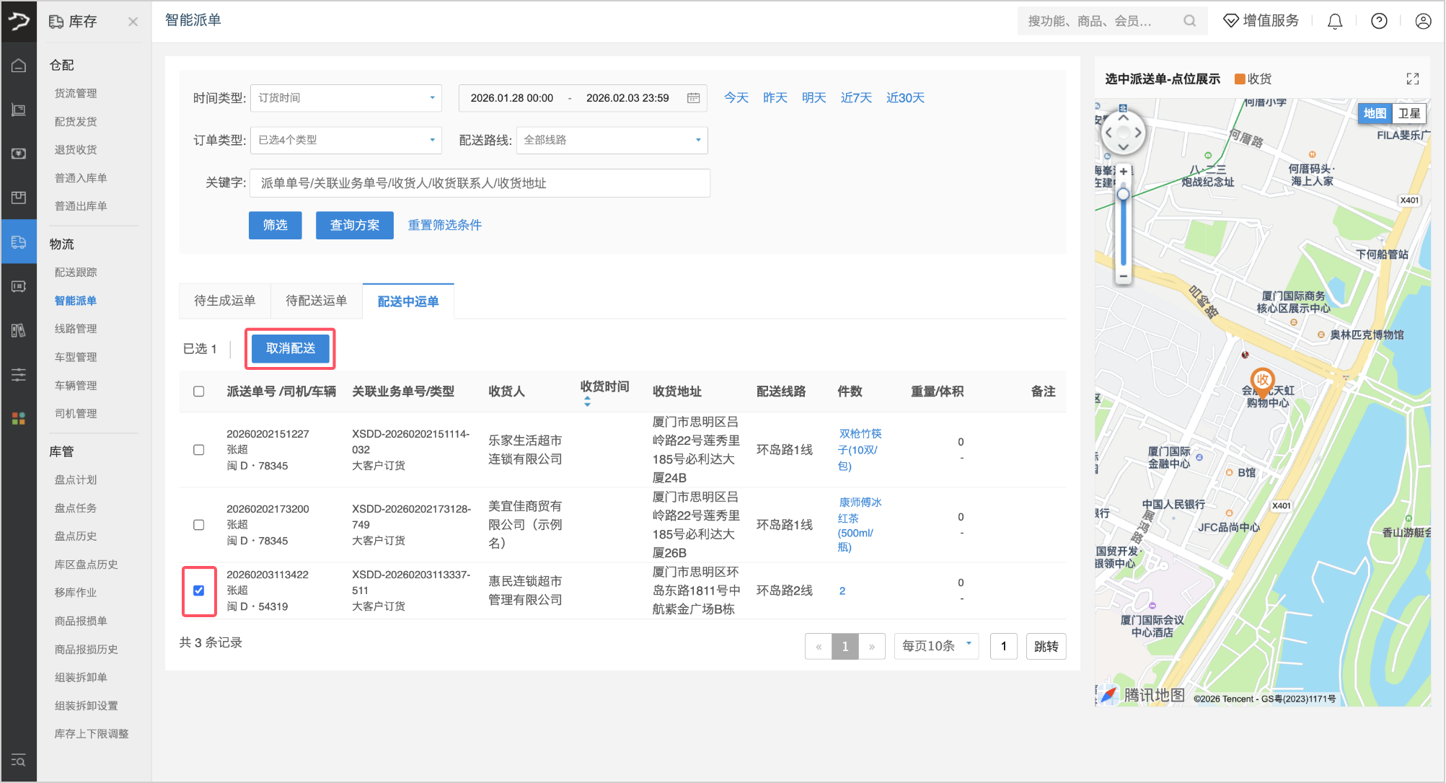The width and height of the screenshot is (1446, 783).
Task: Click the 重置筛选条件 link
Action: coord(444,225)
